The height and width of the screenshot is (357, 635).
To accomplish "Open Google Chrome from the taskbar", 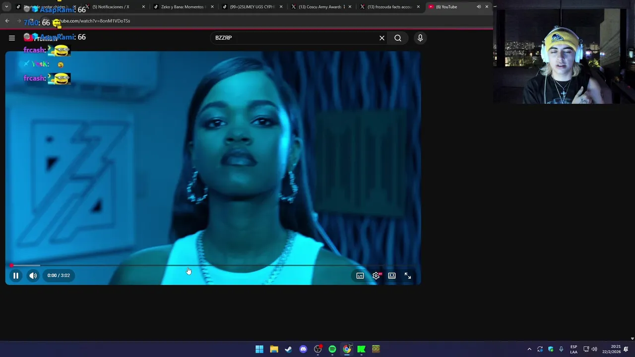I will click(347, 349).
